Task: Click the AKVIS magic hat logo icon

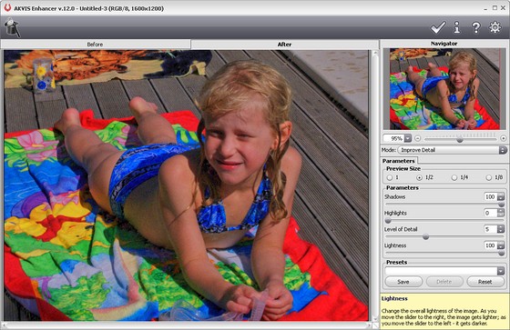Action: 12,27
